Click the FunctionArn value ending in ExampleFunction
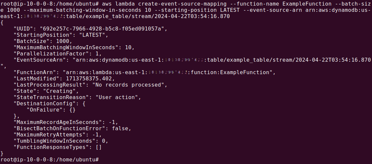372x164 pixels. click(x=167, y=72)
